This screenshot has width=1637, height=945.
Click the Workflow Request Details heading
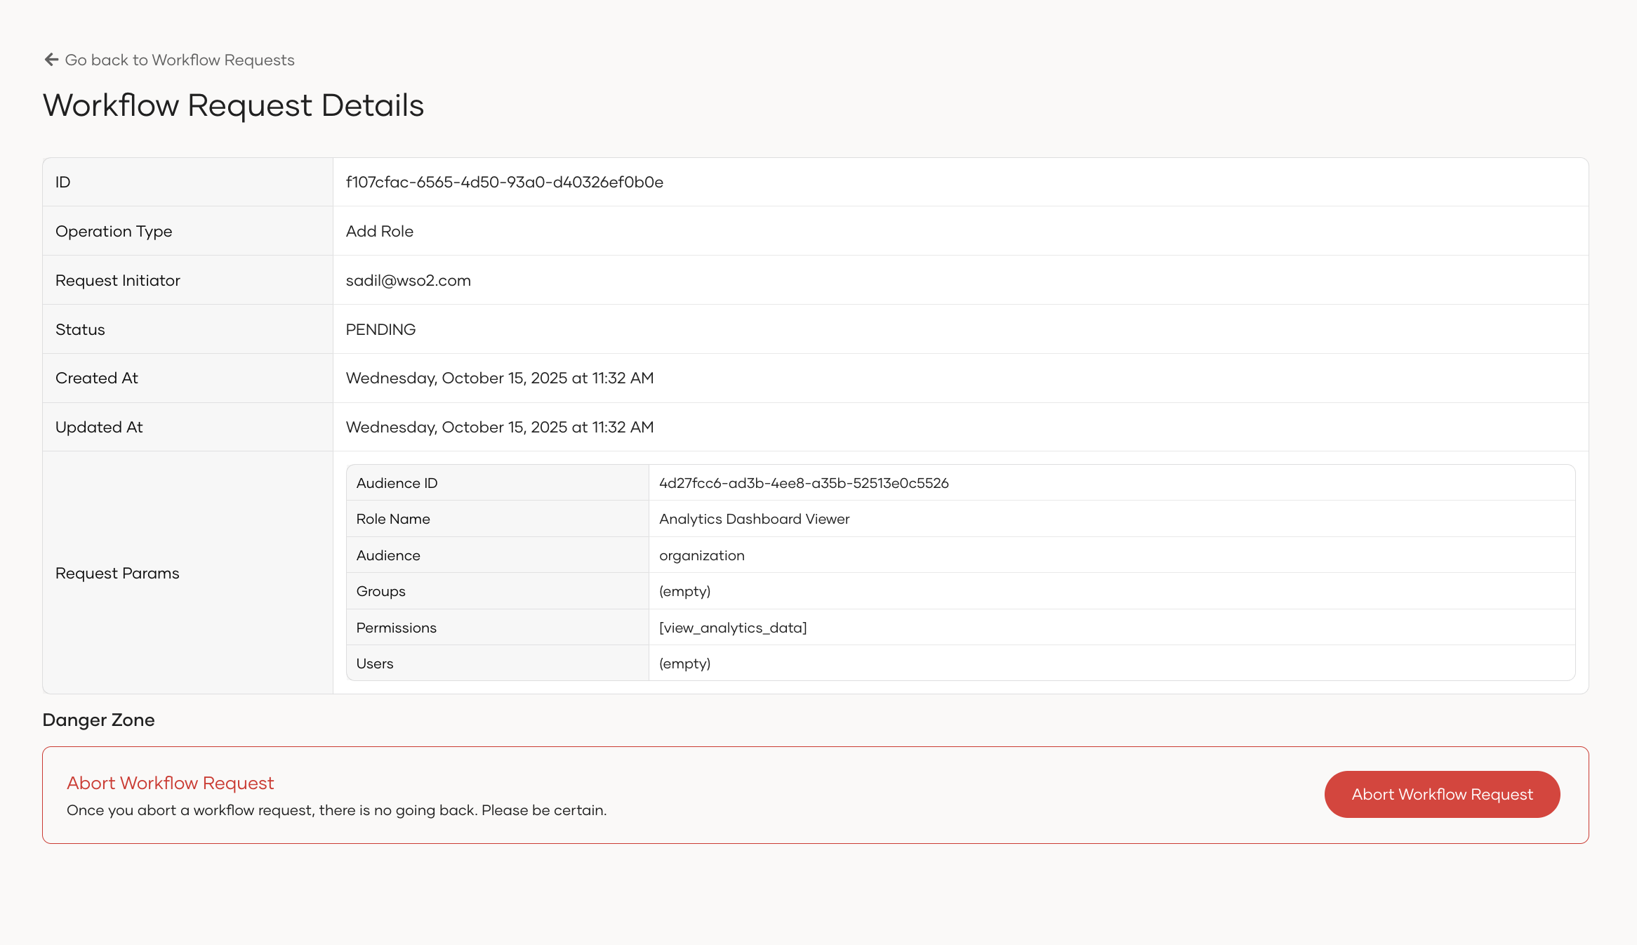(233, 105)
